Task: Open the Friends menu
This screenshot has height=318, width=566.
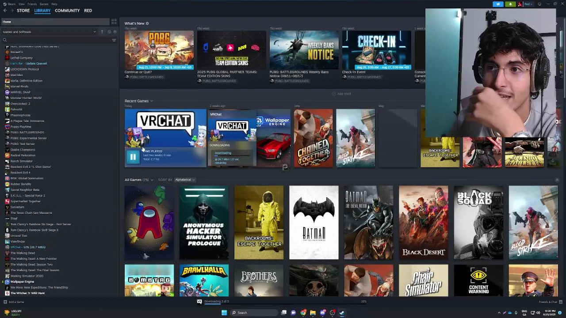Action: [32, 4]
